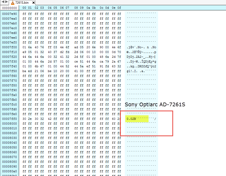Select column header 04
Viewport: 226px width, 176px height.
[50, 8]
